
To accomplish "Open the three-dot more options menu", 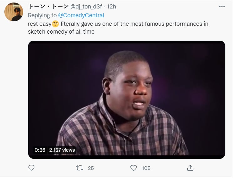I will pos(222,7).
